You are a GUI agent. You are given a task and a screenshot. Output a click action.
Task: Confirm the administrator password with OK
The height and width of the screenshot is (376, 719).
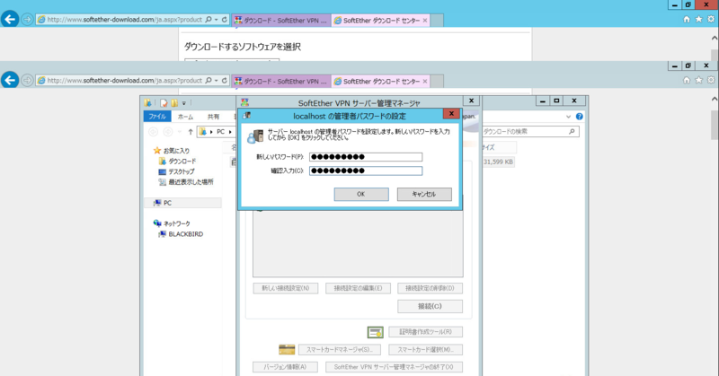361,194
